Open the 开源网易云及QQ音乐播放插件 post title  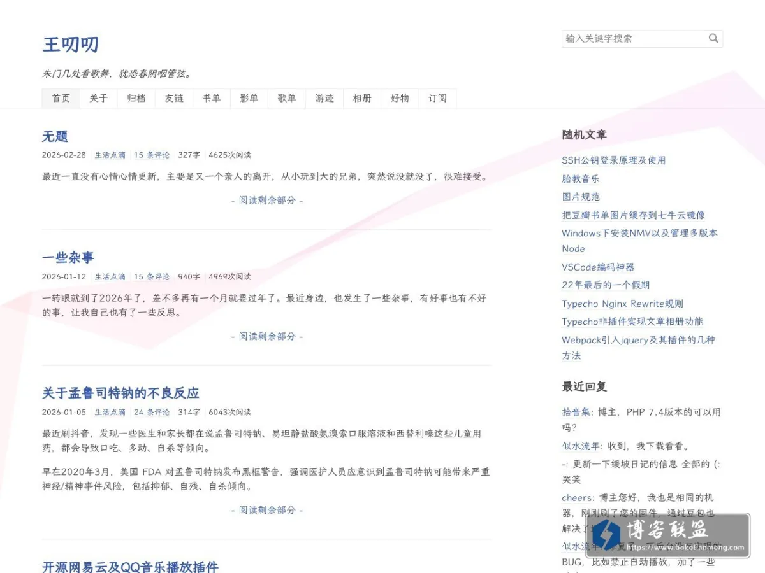[130, 567]
